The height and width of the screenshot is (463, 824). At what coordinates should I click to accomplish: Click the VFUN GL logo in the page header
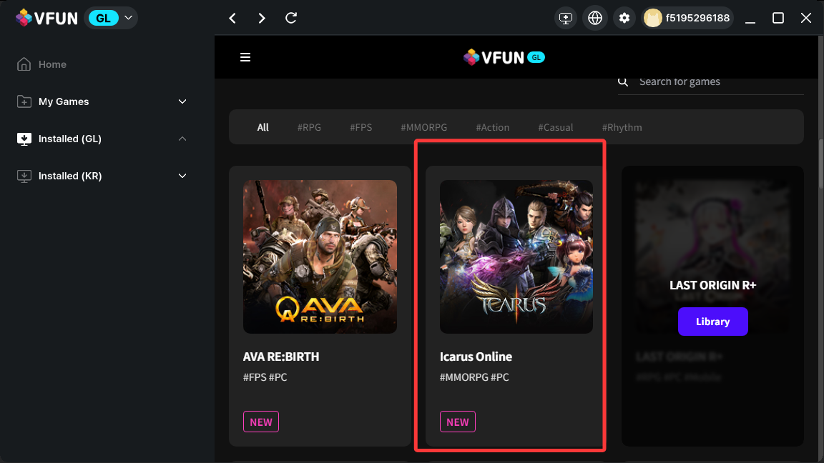pos(504,57)
